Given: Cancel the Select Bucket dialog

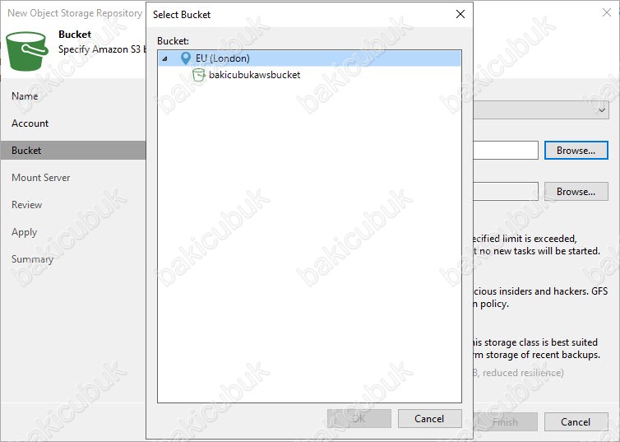Looking at the screenshot, I should (429, 418).
